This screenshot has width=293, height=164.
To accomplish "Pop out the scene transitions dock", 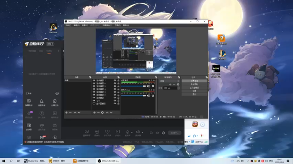I will [x=179, y=77].
